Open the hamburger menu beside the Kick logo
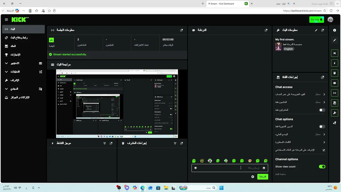Screen dimensions: 341x192 click(x=6, y=19)
